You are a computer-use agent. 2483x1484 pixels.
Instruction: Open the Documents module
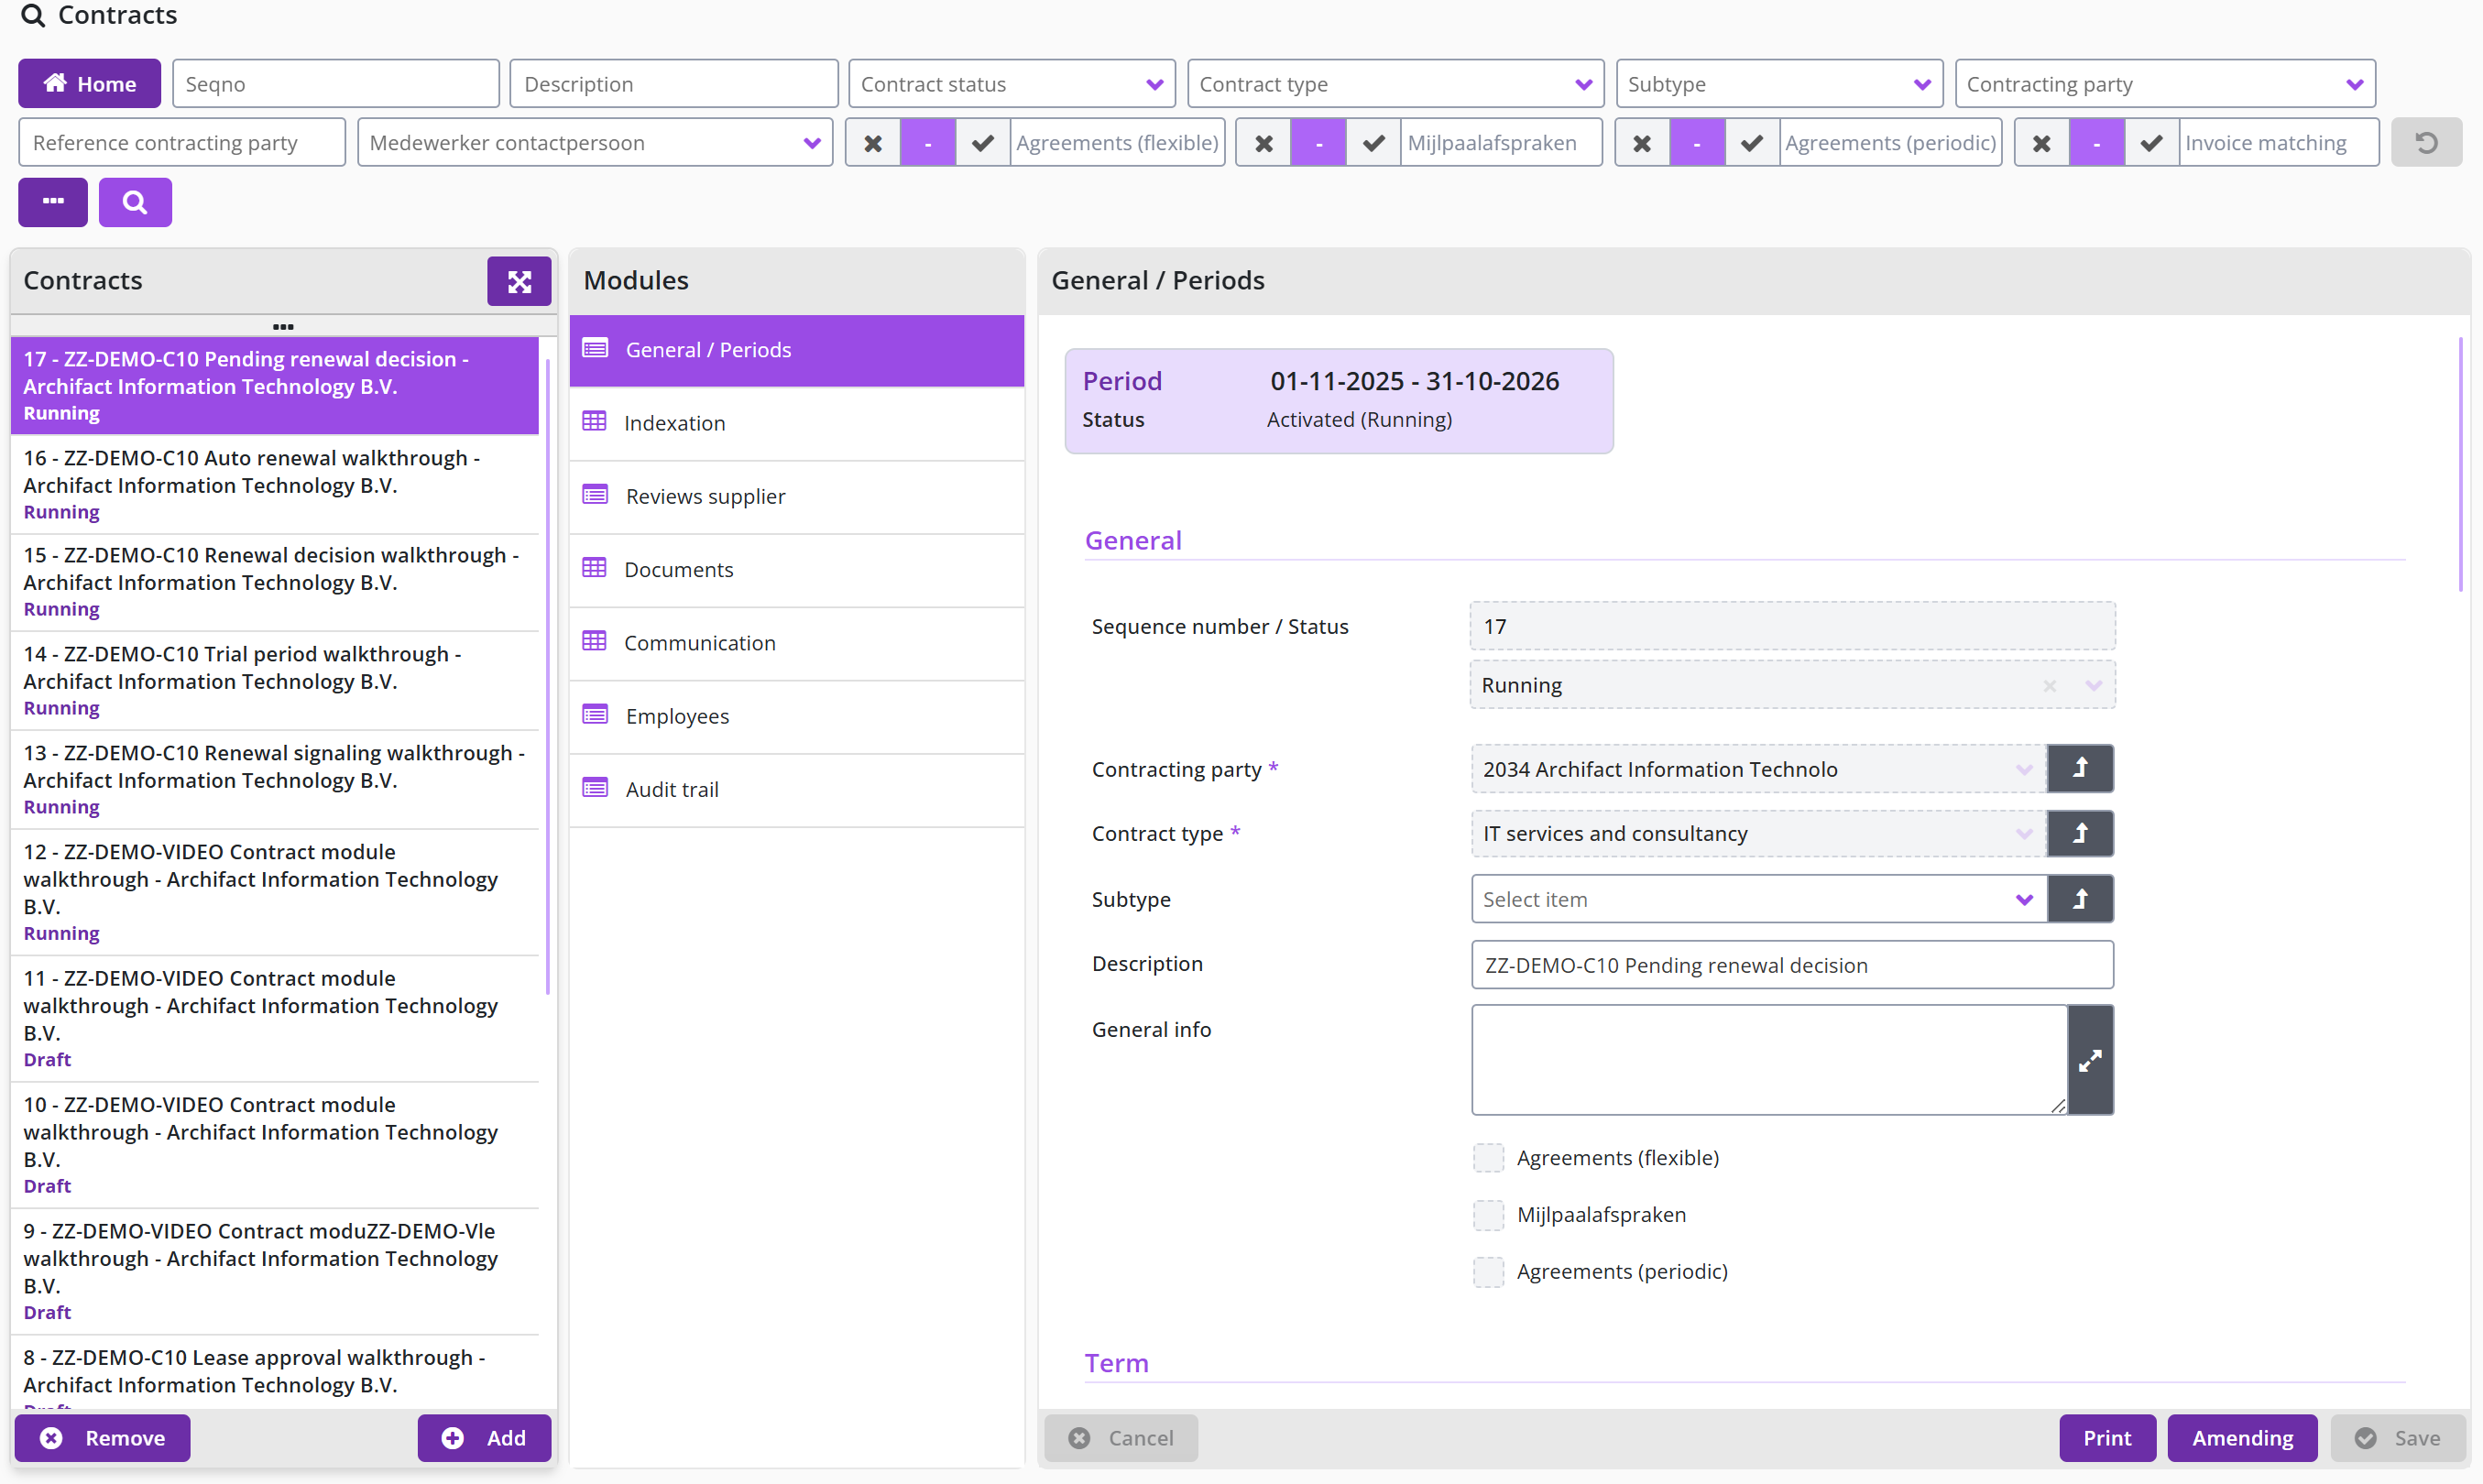click(797, 569)
